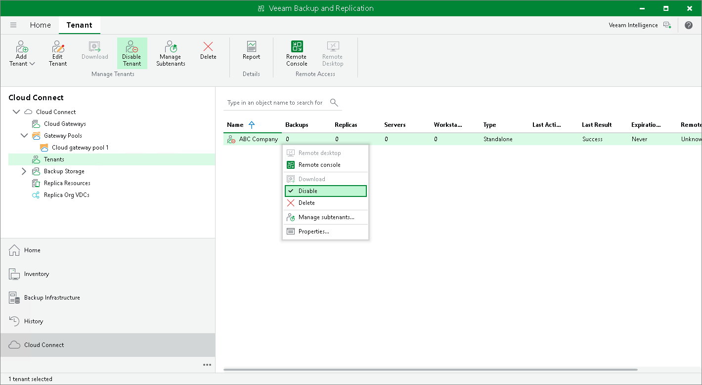Select Replica Org VDCs in tree
Viewport: 702px width, 385px height.
(66, 195)
